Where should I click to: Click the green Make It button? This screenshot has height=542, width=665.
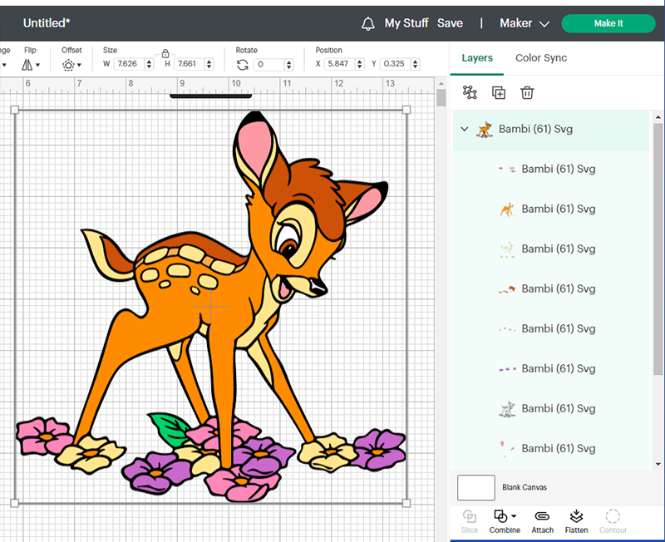click(608, 23)
